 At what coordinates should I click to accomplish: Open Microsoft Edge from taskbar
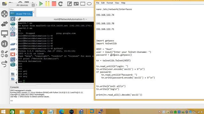[x=62, y=111]
